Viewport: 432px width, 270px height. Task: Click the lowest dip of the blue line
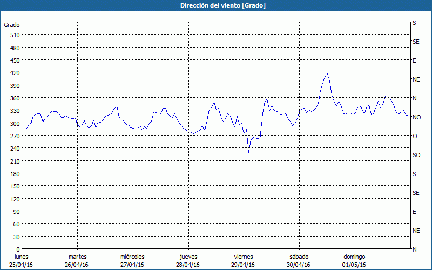click(248, 153)
